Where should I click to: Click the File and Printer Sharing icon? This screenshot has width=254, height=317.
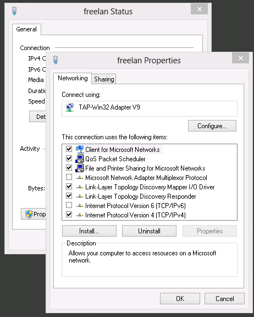pos(80,168)
